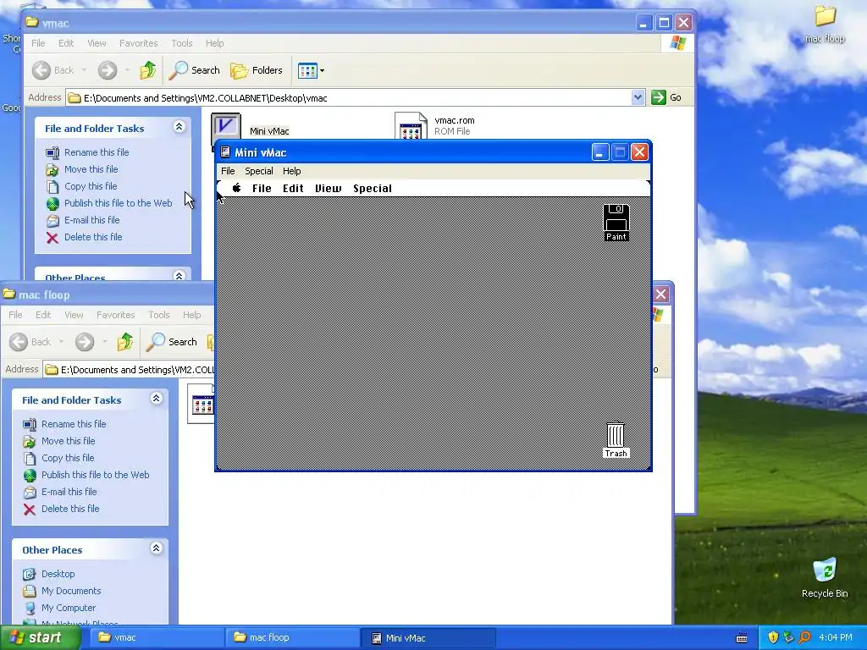This screenshot has height=650, width=867.
Task: Click E-mail this file in mac floop window
Action: point(69,492)
